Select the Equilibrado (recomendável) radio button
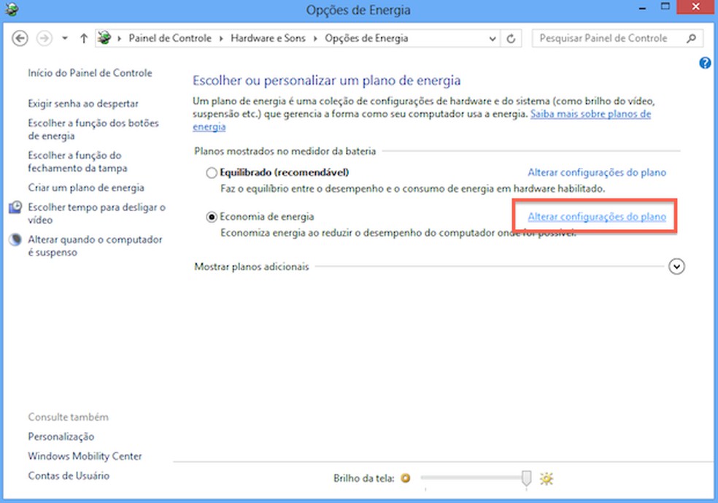This screenshot has width=718, height=503. pos(211,173)
